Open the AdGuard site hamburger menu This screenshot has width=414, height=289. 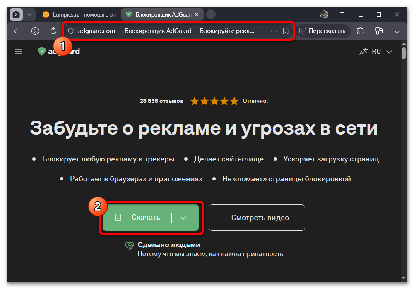click(19, 52)
